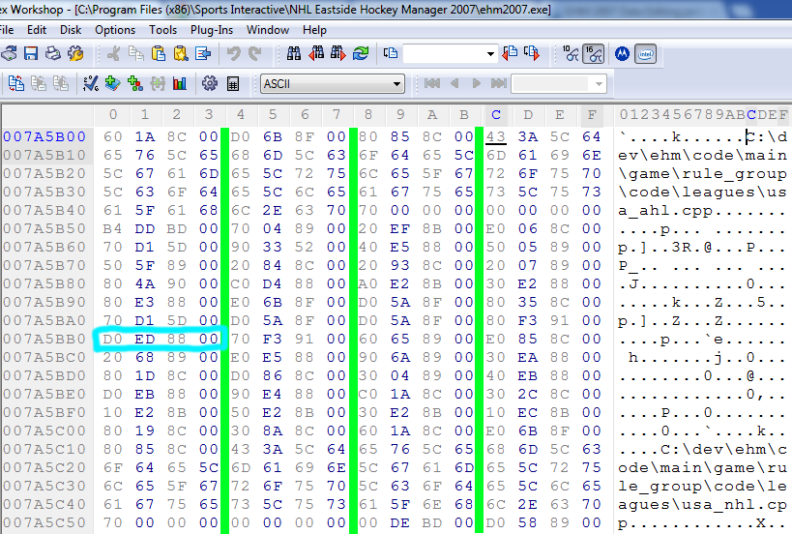This screenshot has height=534, width=792.
Task: Switch to Intel byte order
Action: [646, 53]
